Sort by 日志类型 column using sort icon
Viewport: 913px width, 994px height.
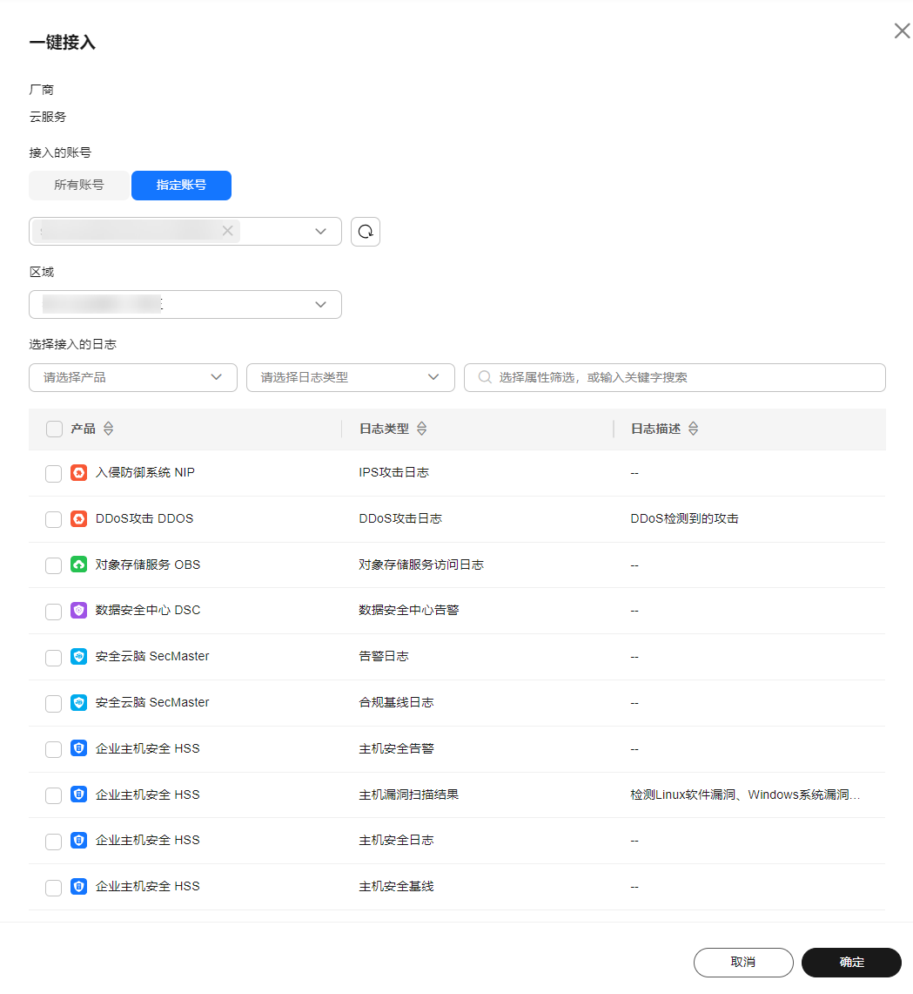pos(421,429)
